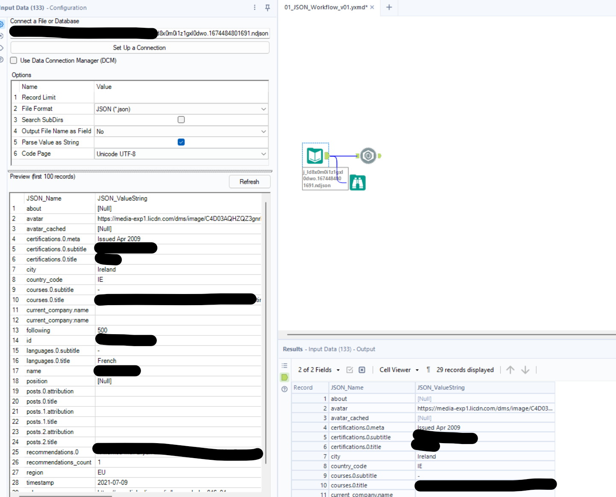Click the gray gear tool's output anchor
This screenshot has height=497, width=616.
[379, 156]
